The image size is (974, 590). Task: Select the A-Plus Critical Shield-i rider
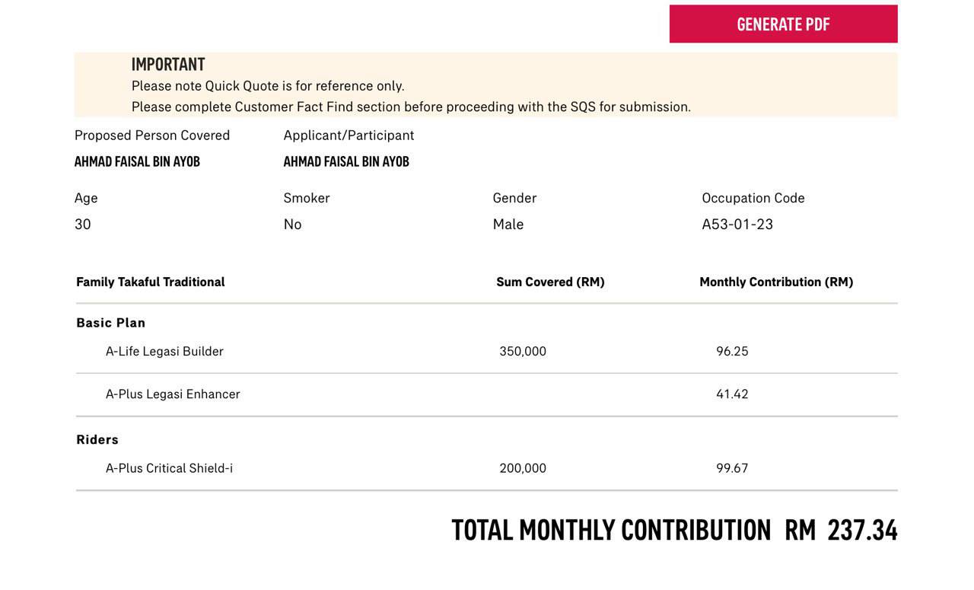[x=169, y=468]
